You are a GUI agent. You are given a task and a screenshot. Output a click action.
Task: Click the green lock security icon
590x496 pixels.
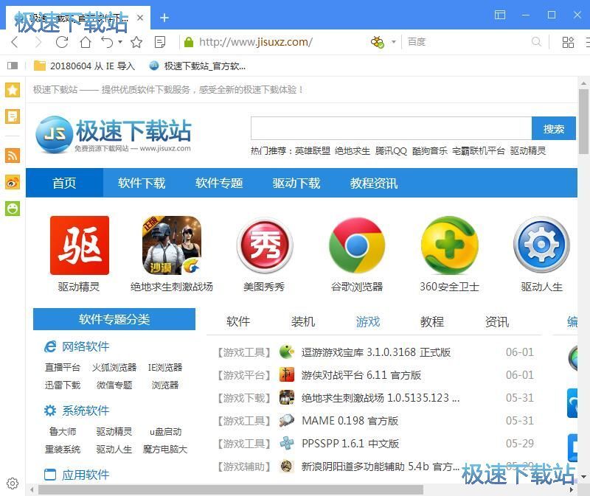(189, 42)
